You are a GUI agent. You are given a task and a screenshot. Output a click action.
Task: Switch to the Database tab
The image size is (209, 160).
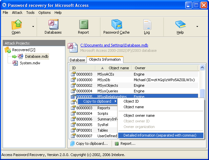click(77, 60)
